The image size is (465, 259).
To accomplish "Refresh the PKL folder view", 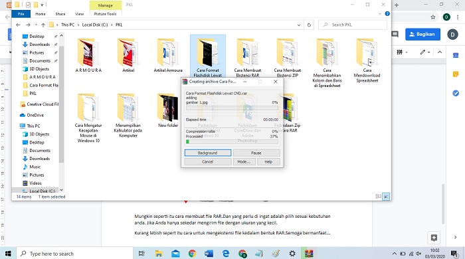I will 309,25.
